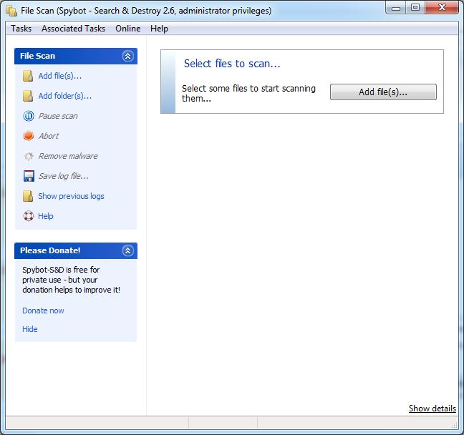Click the Add file(s) folder icon in sidebar
Viewport: 464px width, 435px height.
[28, 76]
